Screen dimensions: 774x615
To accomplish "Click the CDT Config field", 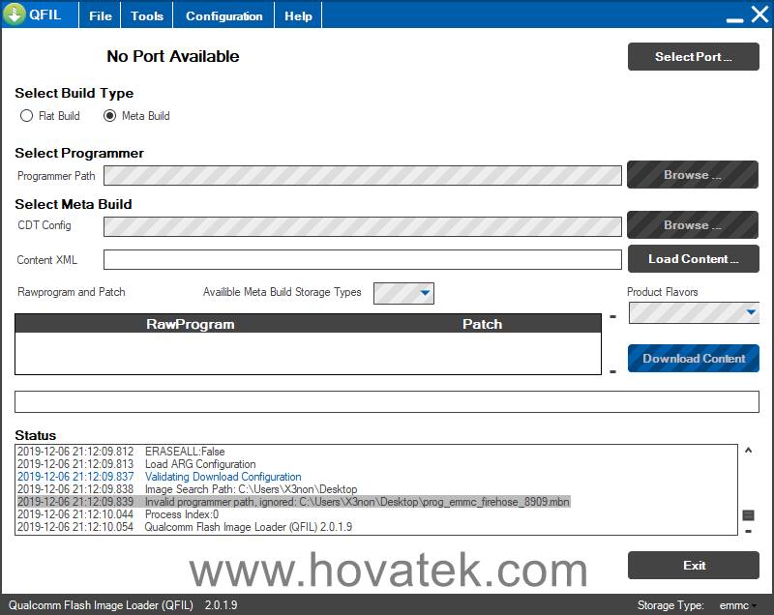I will [362, 226].
